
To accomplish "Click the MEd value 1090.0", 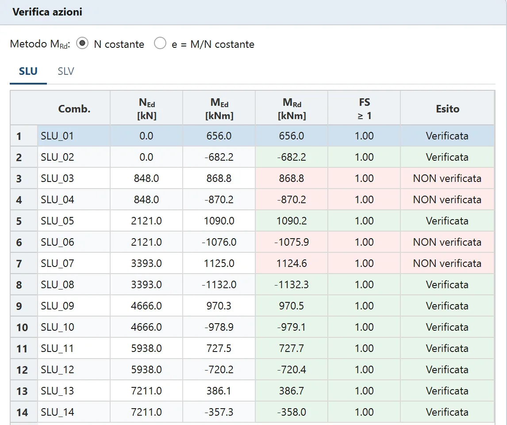I will (x=219, y=221).
